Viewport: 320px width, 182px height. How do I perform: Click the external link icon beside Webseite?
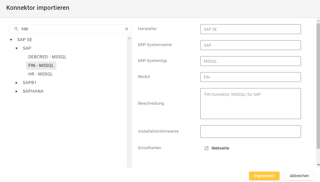[x=206, y=148]
